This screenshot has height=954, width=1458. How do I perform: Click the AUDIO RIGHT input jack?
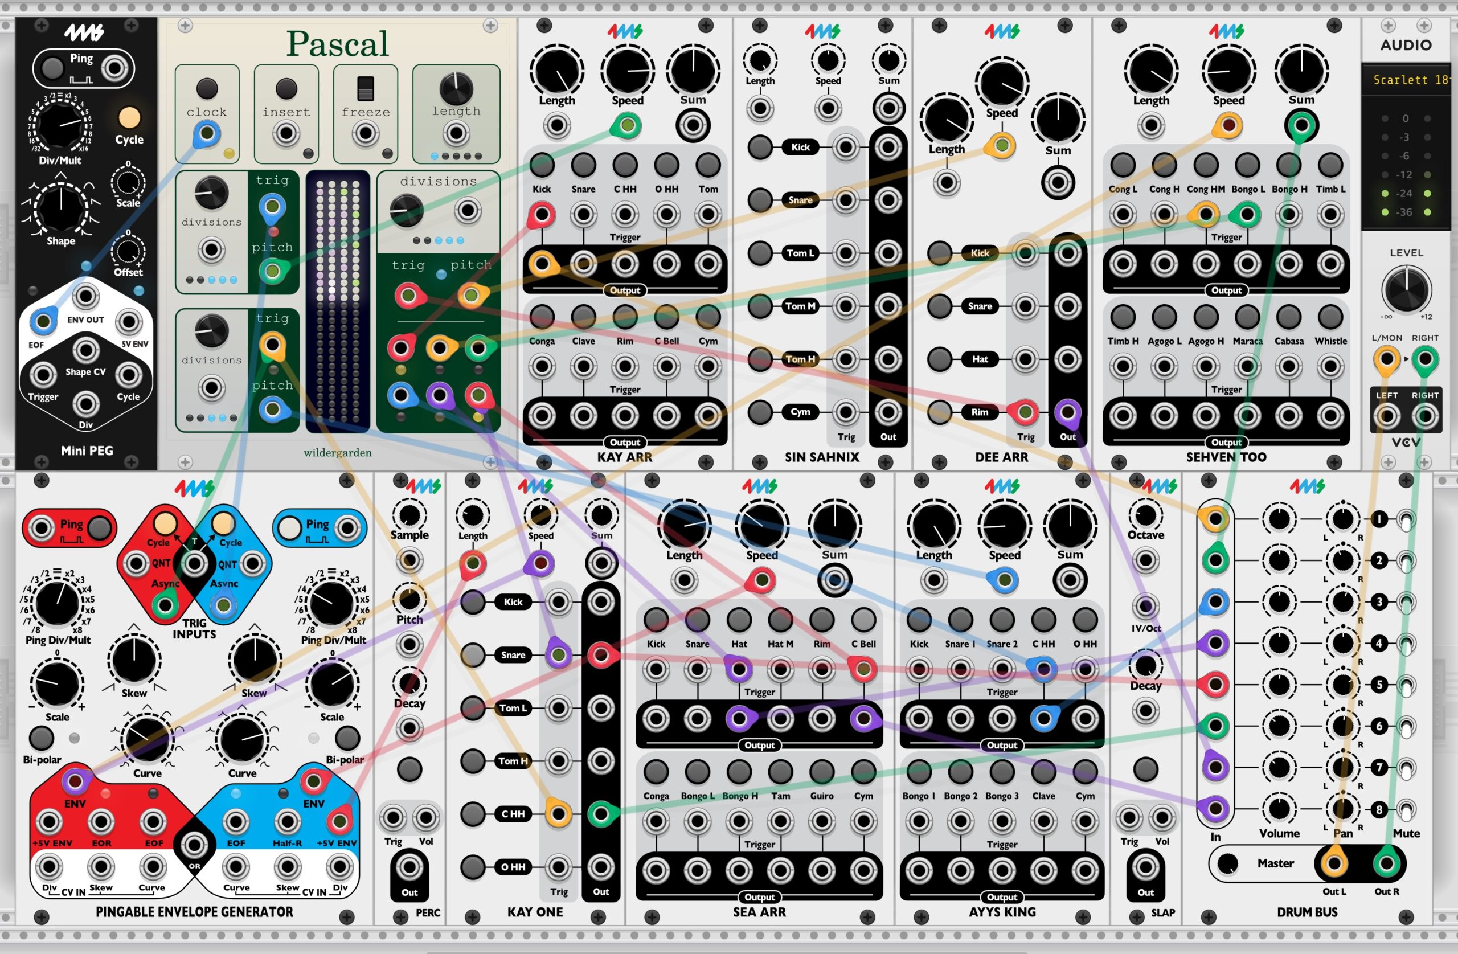1425,359
